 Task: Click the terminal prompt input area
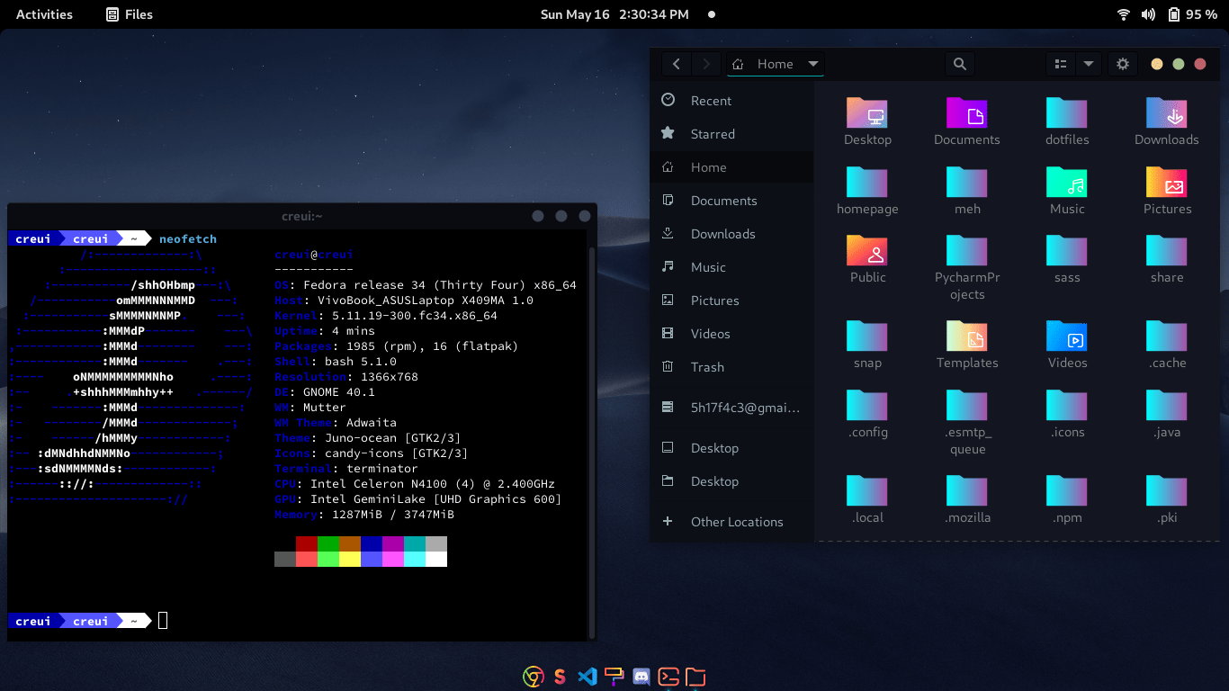point(162,620)
